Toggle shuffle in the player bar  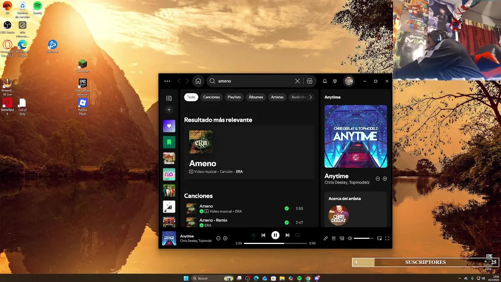tap(253, 235)
